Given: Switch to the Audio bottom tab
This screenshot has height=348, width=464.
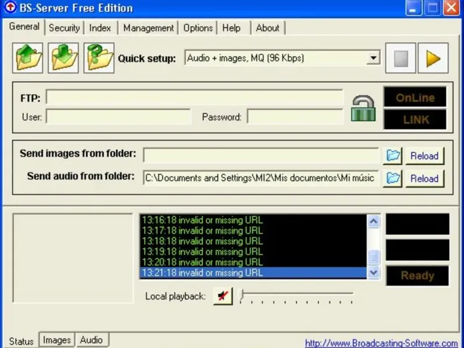Looking at the screenshot, I should pos(92,340).
